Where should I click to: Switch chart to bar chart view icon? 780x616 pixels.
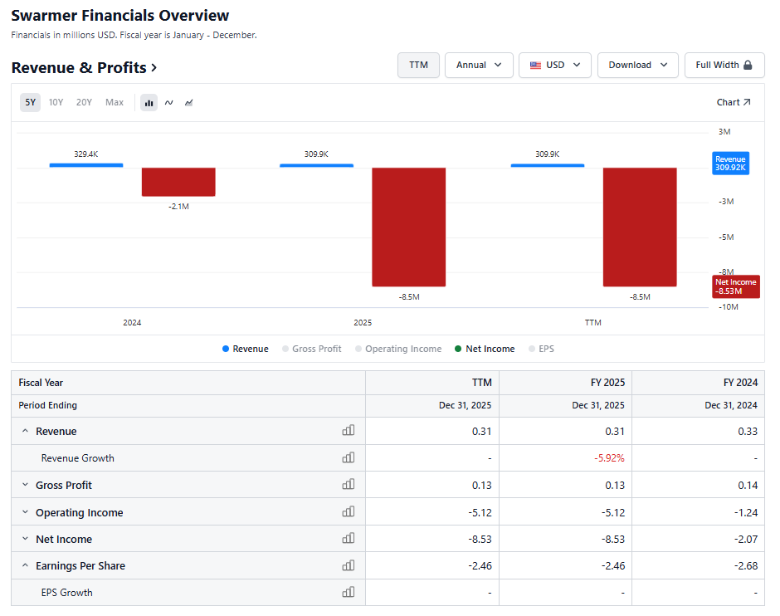(x=149, y=103)
